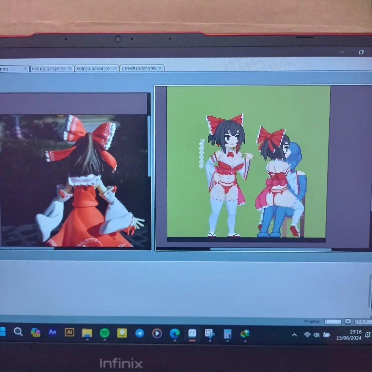Open Telegram from the taskbar

coord(139,333)
